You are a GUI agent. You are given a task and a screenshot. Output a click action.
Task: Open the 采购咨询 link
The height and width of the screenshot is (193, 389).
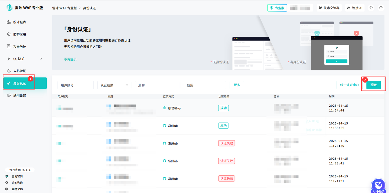point(17,183)
